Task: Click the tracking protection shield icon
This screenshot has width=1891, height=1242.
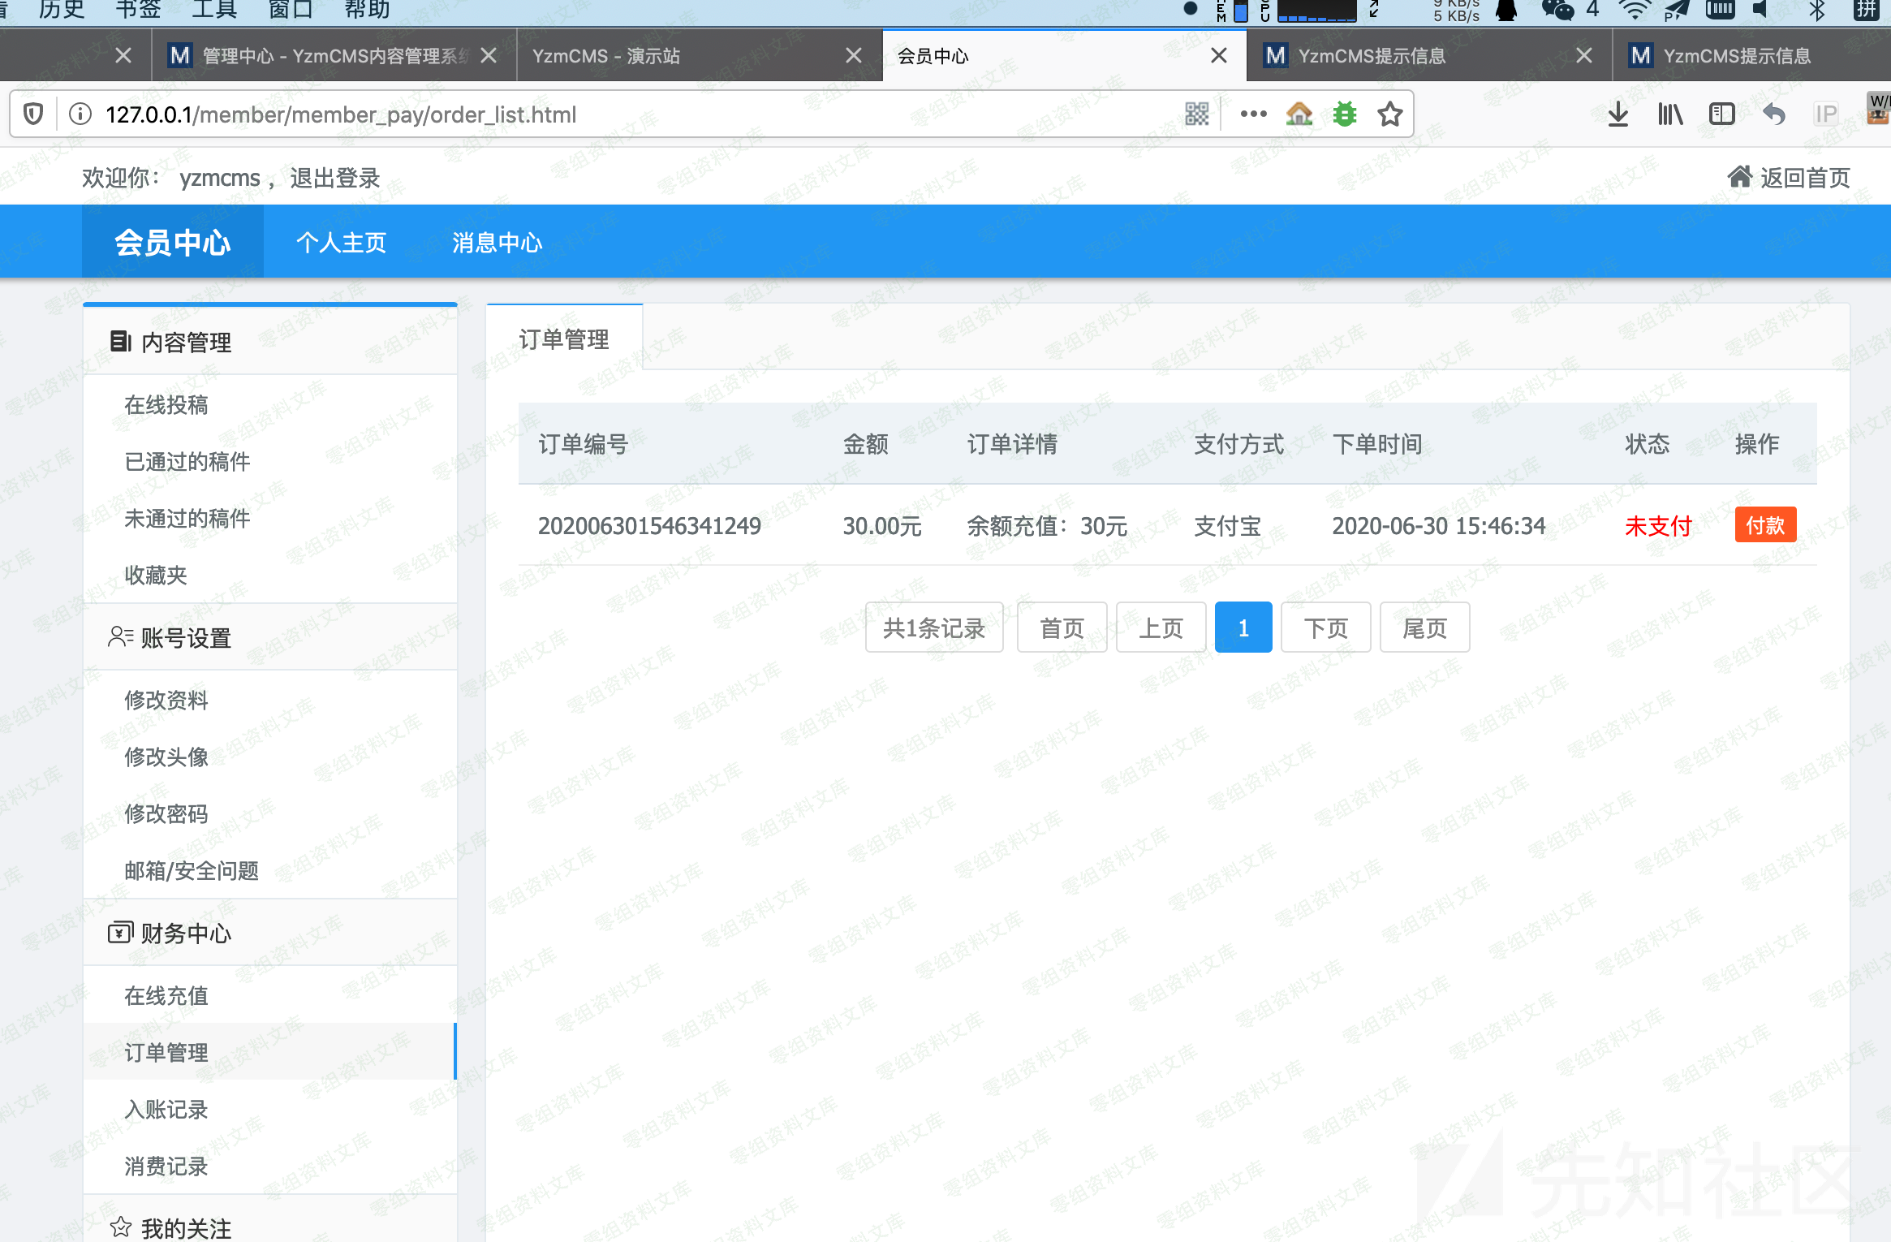Action: point(33,114)
